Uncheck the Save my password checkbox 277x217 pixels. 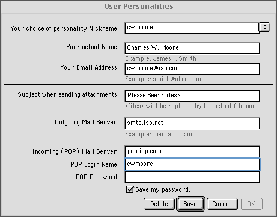(x=130, y=189)
